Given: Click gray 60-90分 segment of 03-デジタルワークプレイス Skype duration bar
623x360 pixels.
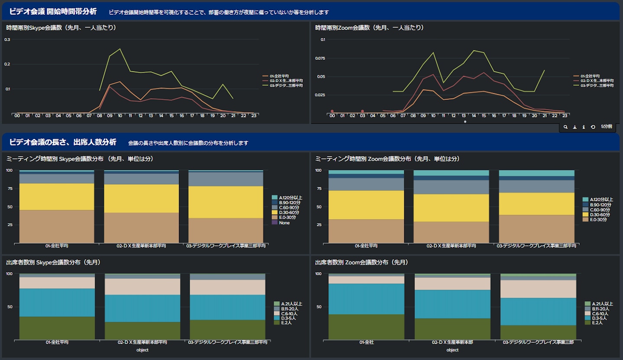Looking at the screenshot, I should click(226, 179).
